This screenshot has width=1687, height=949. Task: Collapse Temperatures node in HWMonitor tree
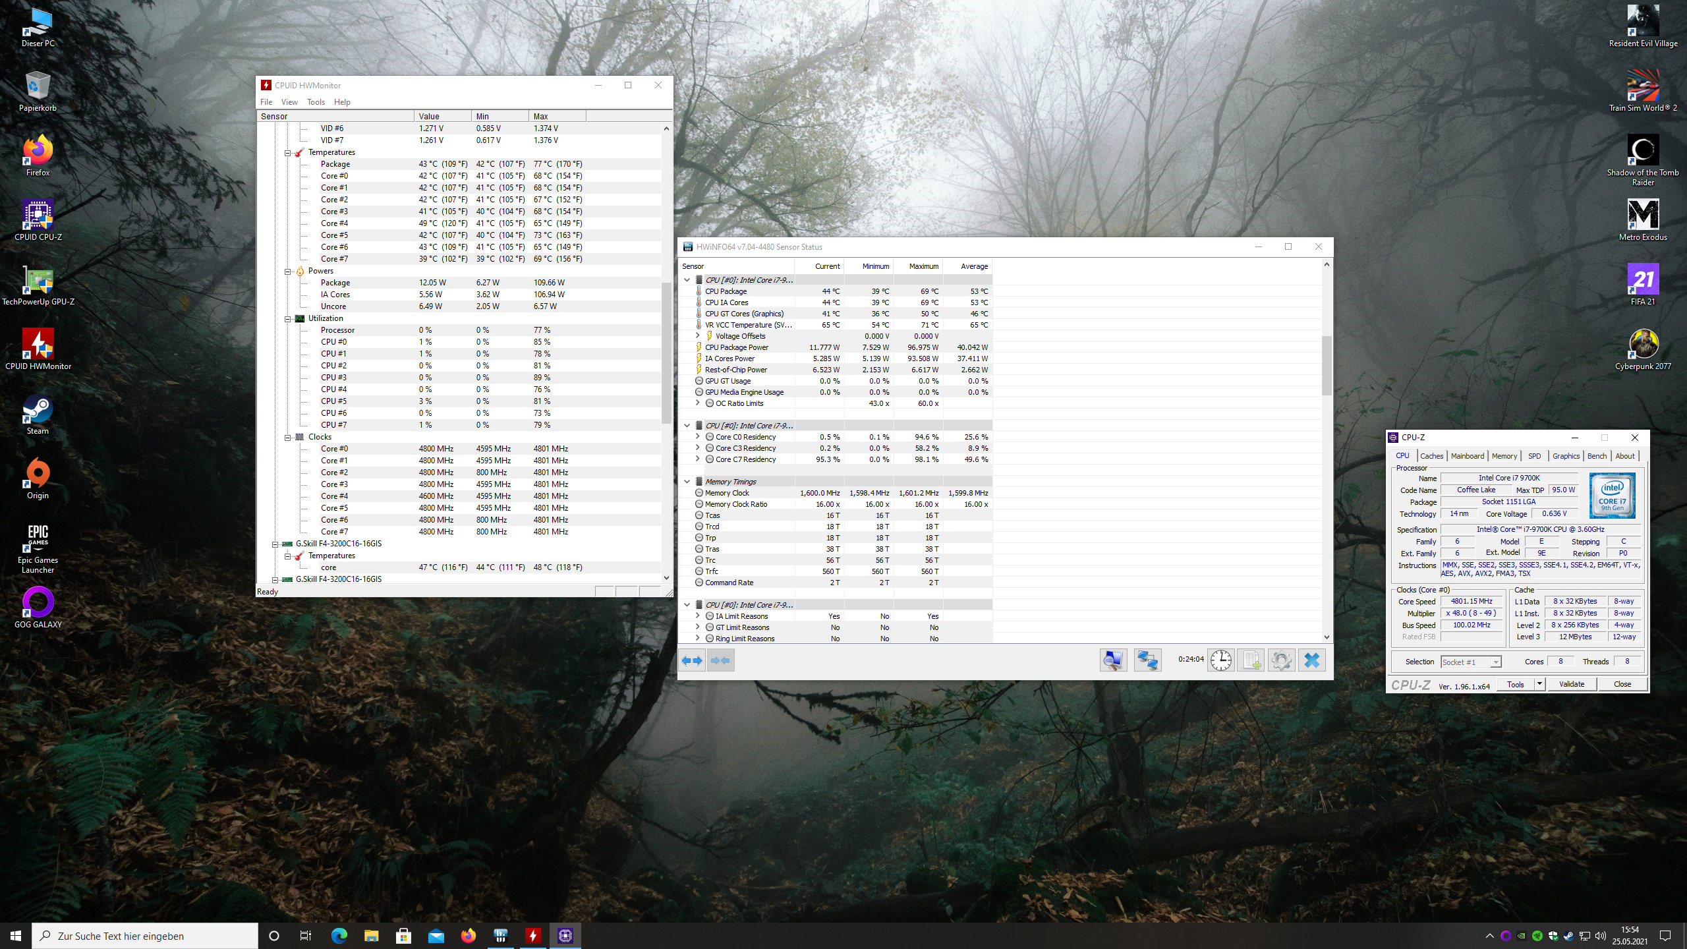tap(288, 153)
